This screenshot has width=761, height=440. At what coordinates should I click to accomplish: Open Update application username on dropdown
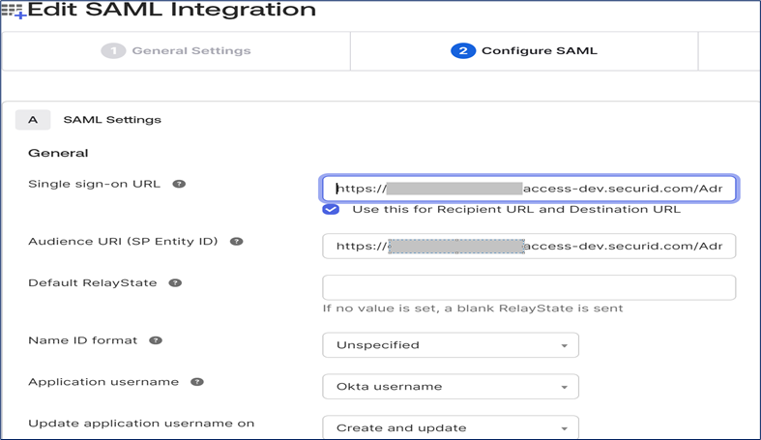point(450,427)
